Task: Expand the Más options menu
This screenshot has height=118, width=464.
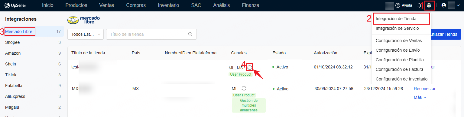Action: [x=420, y=97]
